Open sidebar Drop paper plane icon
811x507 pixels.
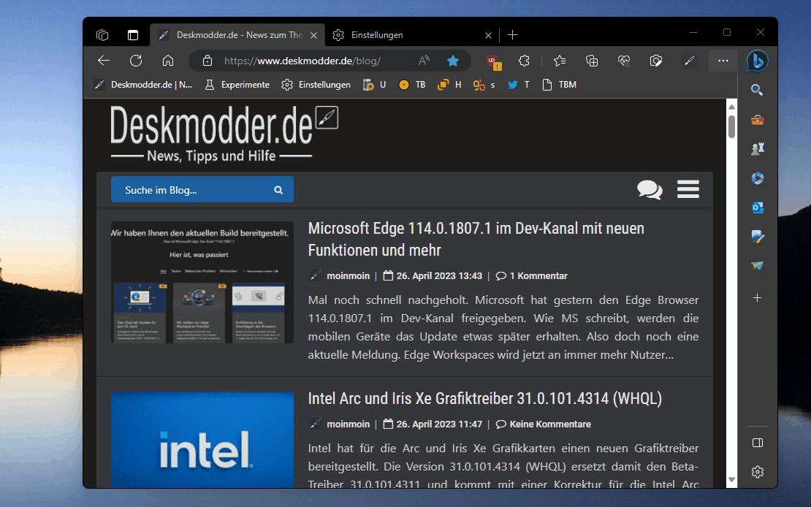(757, 266)
